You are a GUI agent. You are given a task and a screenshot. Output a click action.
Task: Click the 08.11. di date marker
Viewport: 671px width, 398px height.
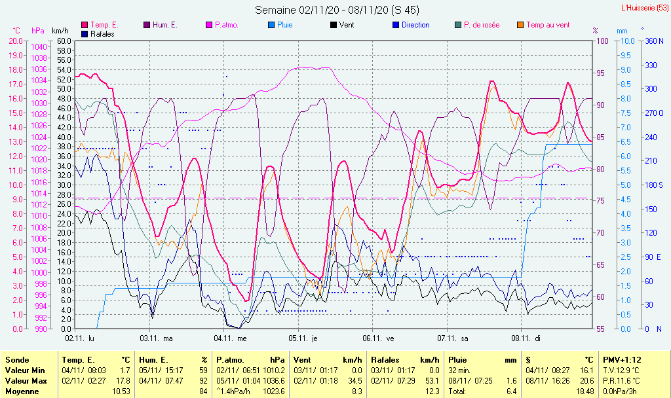tap(526, 338)
